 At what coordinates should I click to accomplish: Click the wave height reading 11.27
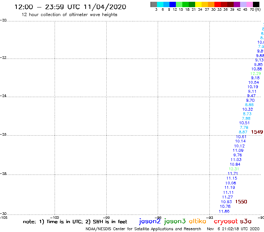pos(228,197)
